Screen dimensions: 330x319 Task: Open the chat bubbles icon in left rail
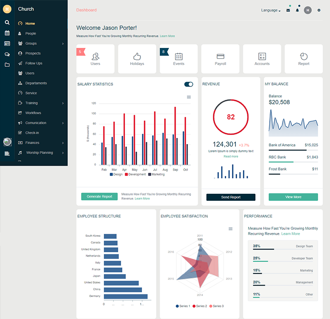tap(7, 54)
